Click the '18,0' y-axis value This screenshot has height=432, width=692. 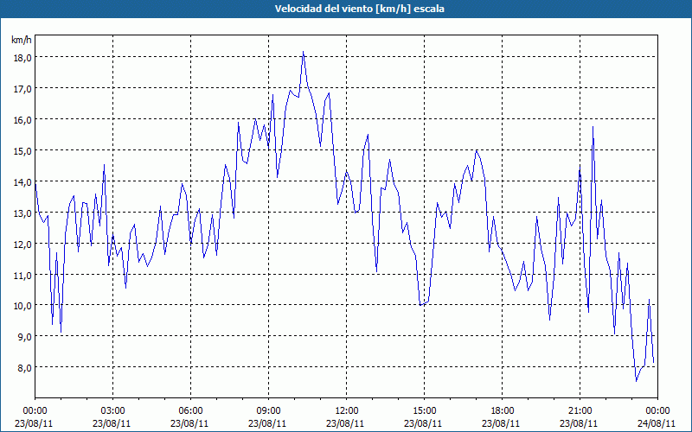click(22, 58)
